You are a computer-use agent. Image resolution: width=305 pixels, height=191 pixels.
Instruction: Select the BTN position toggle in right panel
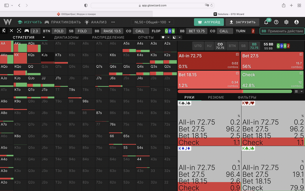click(x=232, y=46)
